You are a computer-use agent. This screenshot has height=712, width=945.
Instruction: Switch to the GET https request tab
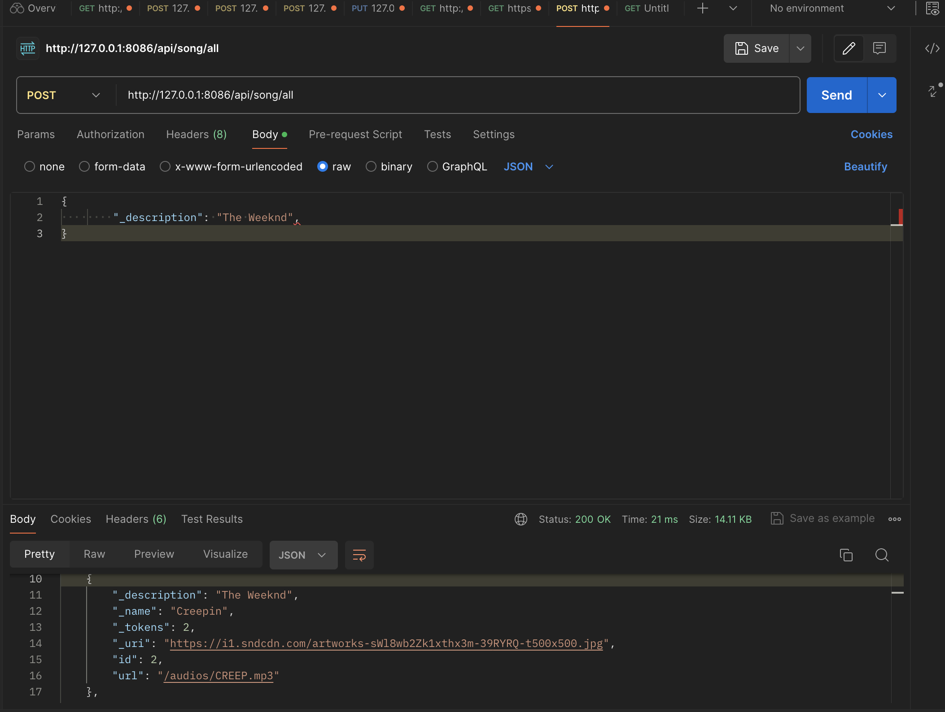tap(514, 8)
